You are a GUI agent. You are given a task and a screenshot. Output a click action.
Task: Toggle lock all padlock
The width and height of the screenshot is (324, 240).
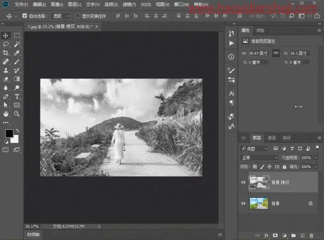click(284, 167)
